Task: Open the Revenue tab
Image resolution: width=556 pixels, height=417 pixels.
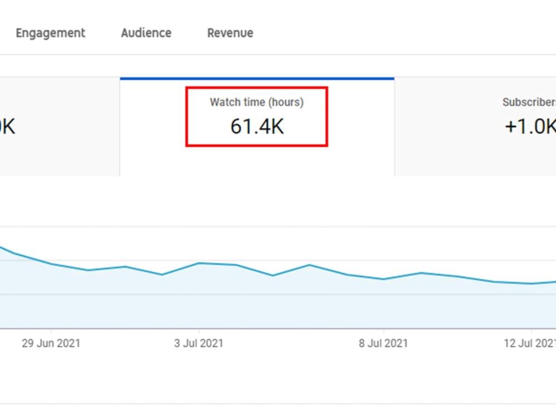Action: 230,33
